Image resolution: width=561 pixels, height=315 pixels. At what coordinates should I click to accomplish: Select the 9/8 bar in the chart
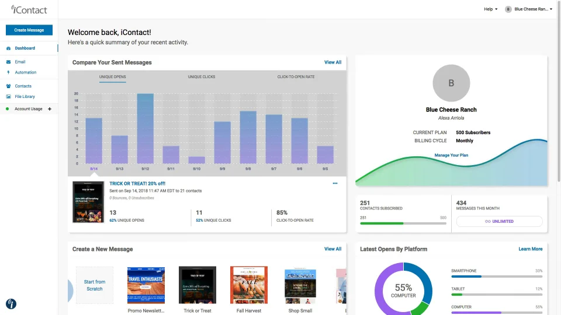coord(248,138)
